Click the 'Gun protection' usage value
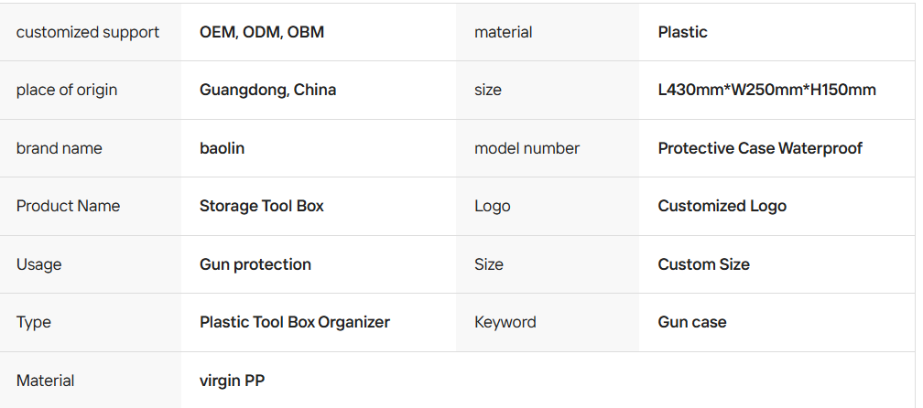Viewport: 923px width, 408px height. point(255,264)
